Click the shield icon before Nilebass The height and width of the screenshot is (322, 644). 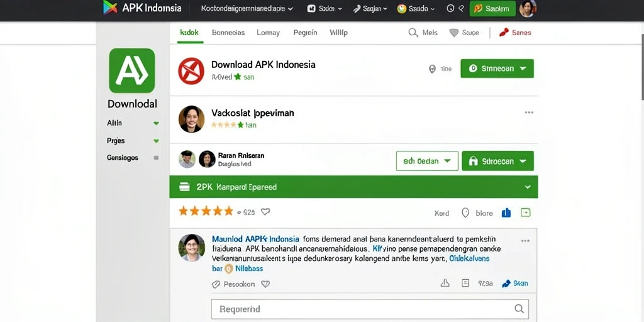[229, 269]
